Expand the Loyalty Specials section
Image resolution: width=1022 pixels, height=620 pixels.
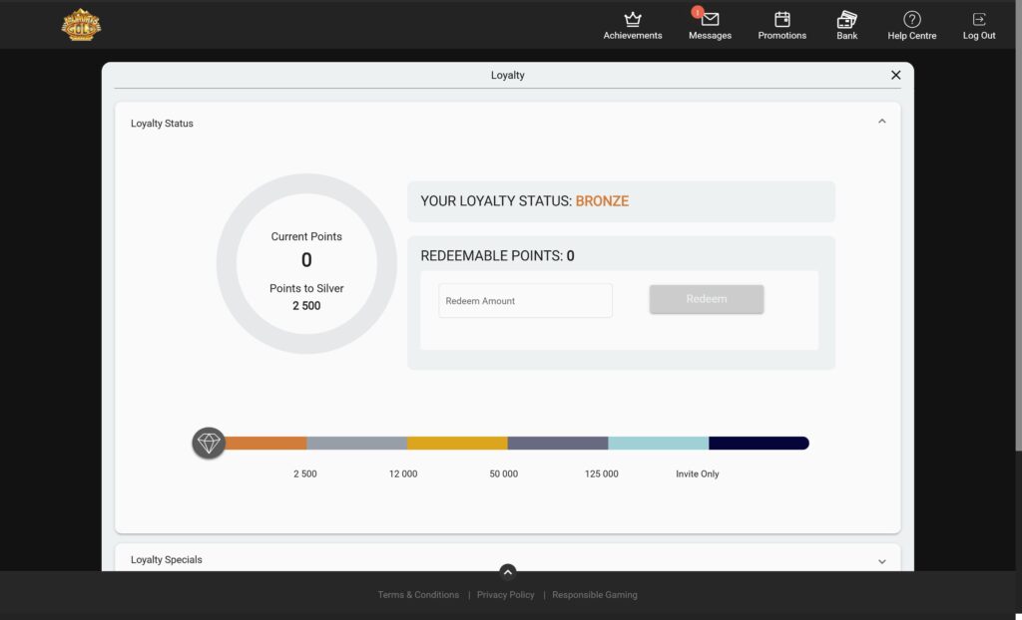(x=881, y=561)
